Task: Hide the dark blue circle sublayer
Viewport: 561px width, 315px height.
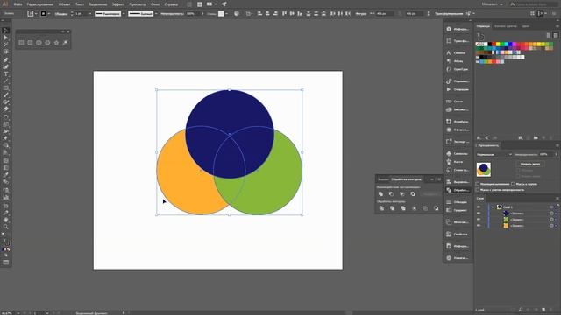Action: click(x=479, y=213)
